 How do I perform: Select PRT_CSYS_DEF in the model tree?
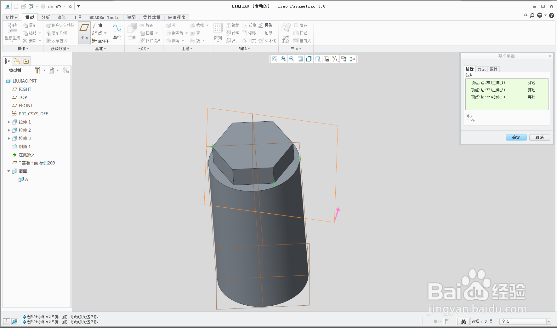click(x=30, y=114)
